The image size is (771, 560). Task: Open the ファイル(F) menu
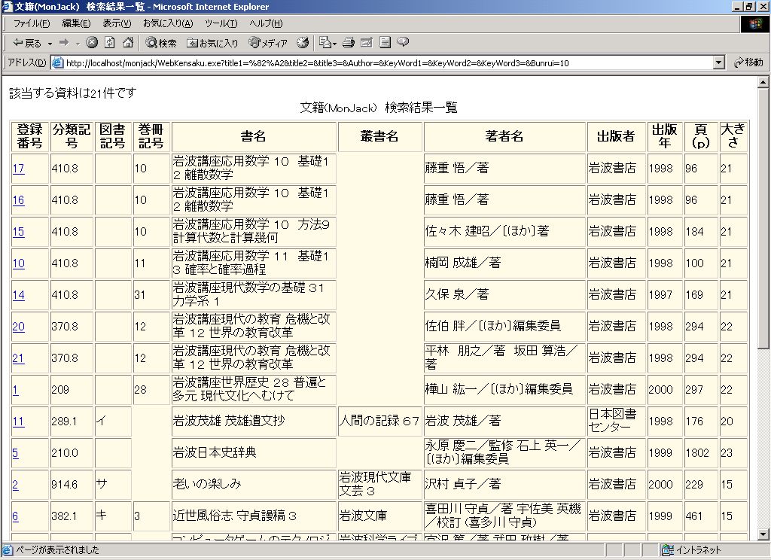32,23
